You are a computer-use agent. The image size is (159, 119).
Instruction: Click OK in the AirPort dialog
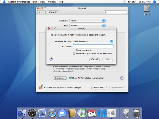[x=107, y=59]
